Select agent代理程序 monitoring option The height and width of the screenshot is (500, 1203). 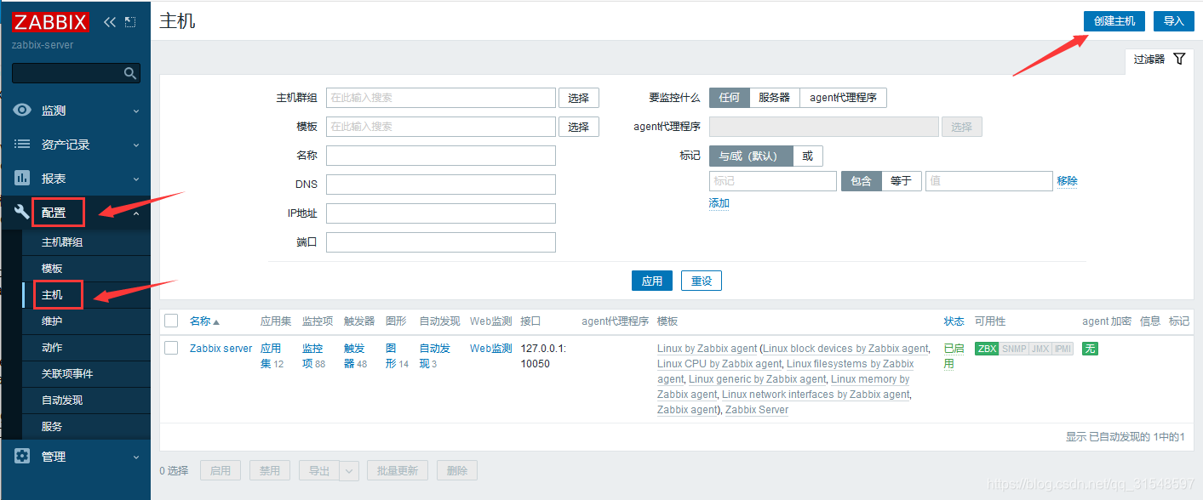(843, 98)
